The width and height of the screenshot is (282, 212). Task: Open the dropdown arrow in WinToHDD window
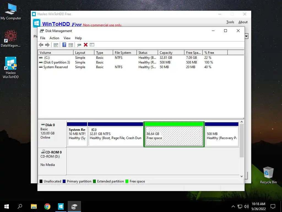[246, 36]
